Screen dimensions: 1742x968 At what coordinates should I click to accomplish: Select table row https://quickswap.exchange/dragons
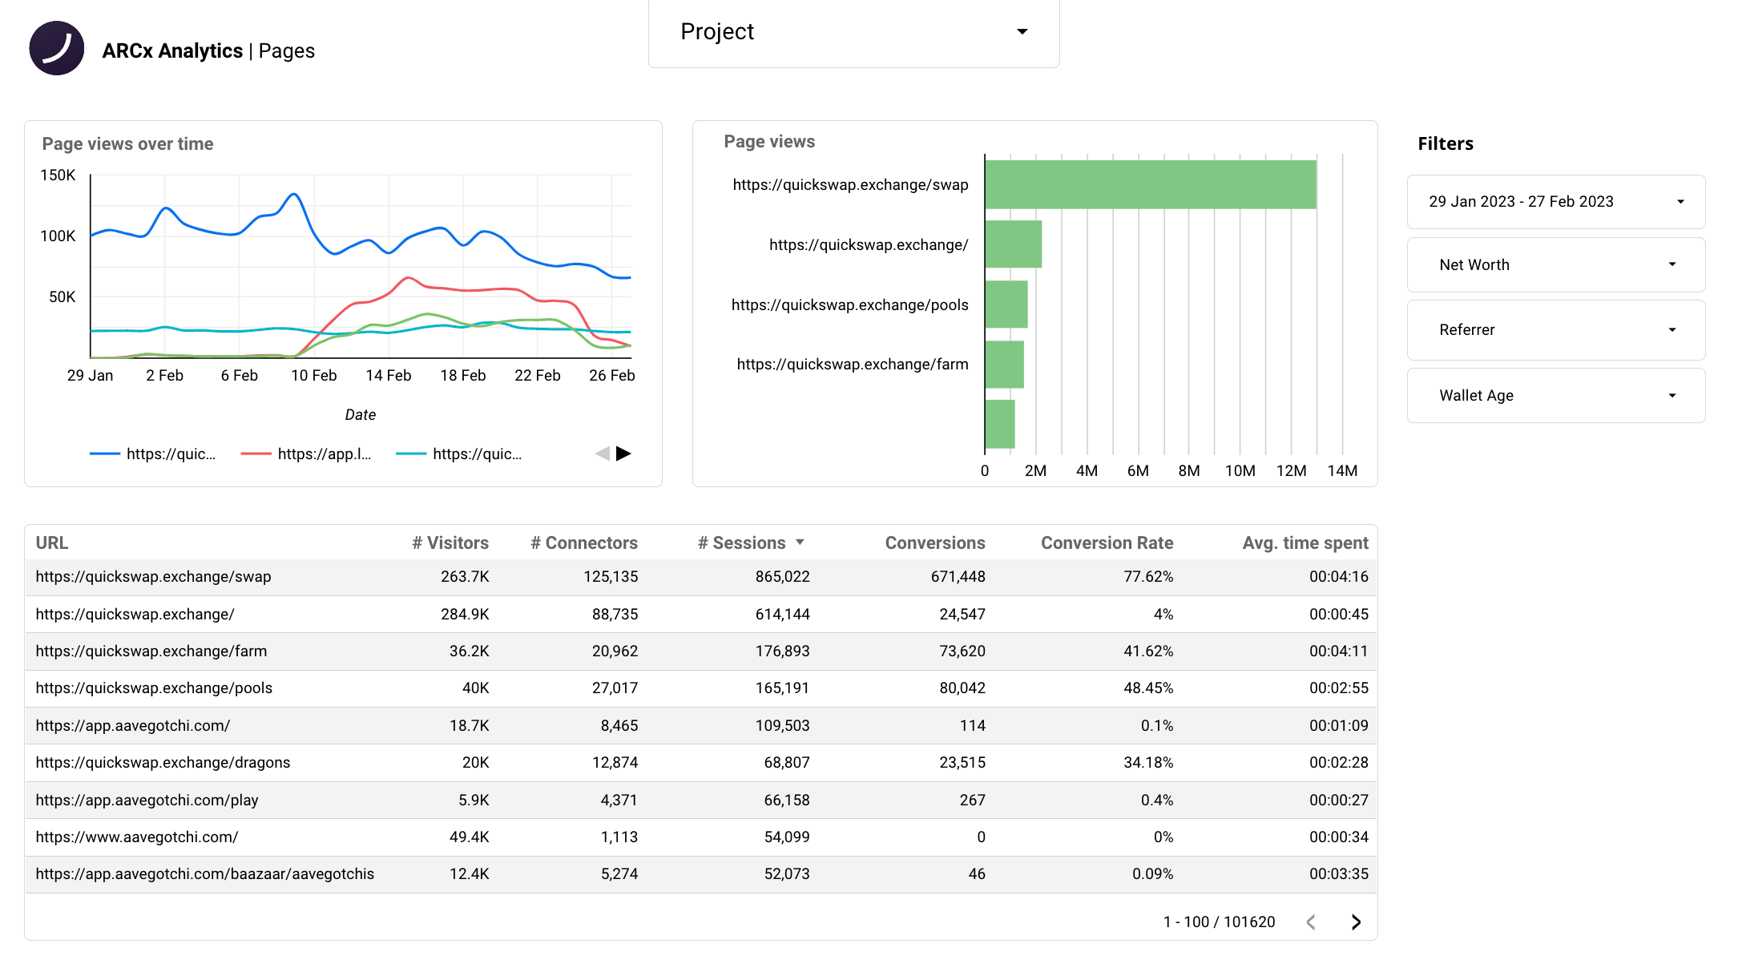click(701, 763)
